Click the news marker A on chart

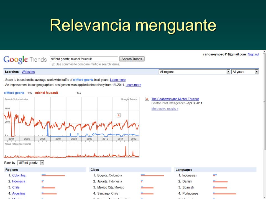click(x=119, y=116)
